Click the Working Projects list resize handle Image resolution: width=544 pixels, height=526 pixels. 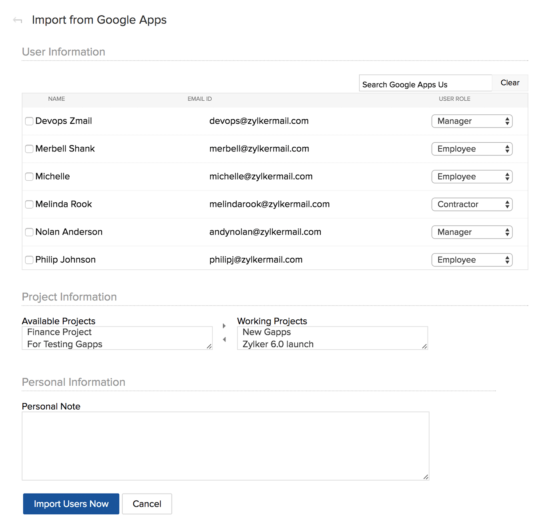424,347
